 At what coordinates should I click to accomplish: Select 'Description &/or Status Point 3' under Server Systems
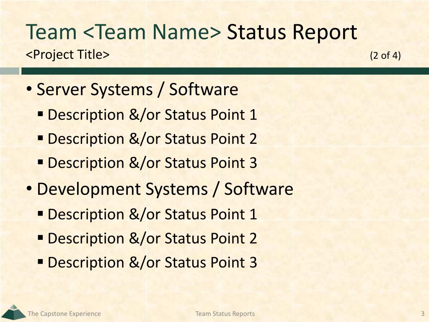(x=152, y=163)
